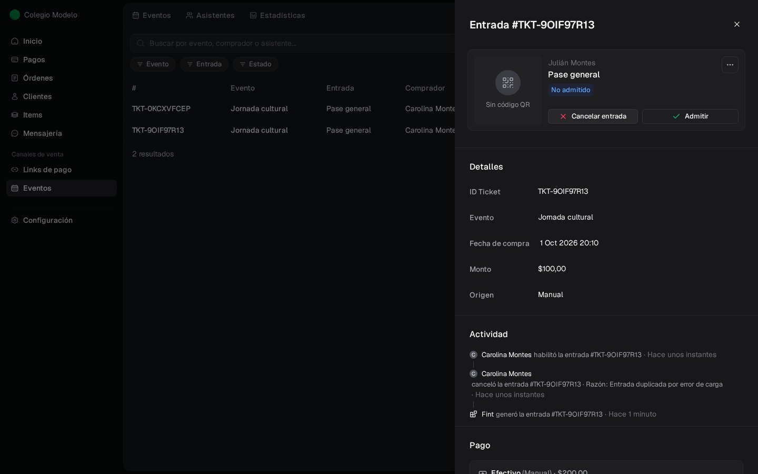Viewport: 758px width, 474px height.
Task: Click the Comprador column header
Action: (x=425, y=88)
